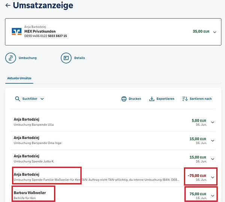Viewport: 225px width, 202px height.
Task: Click the Details button label
Action: (79, 58)
